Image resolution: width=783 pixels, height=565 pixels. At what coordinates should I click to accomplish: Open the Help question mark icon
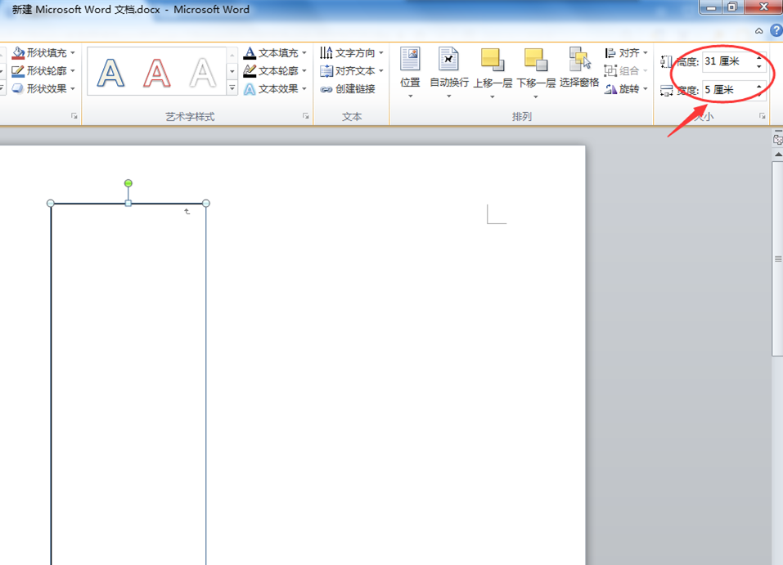click(x=776, y=31)
